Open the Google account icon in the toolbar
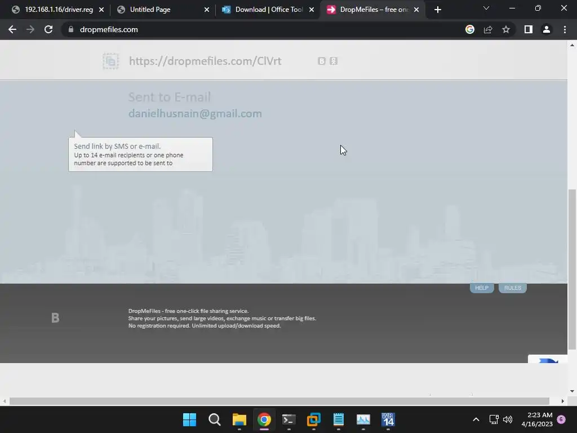Screen dimensions: 577x433 (x=470, y=29)
